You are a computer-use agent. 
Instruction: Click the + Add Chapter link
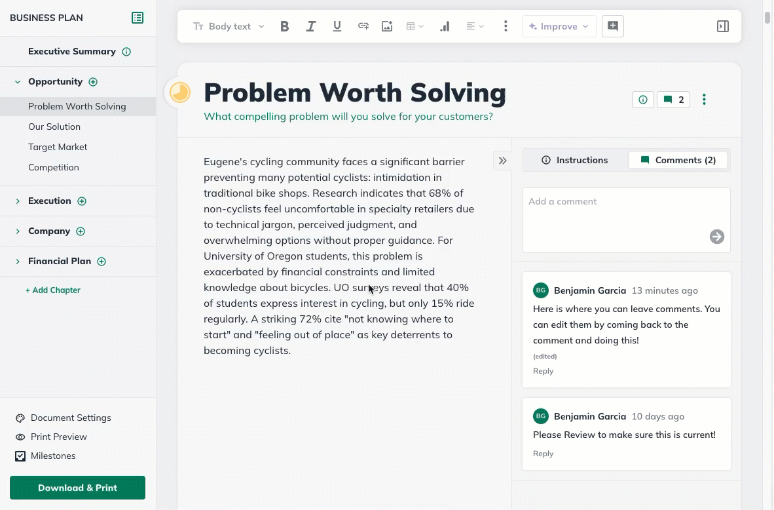coord(53,290)
